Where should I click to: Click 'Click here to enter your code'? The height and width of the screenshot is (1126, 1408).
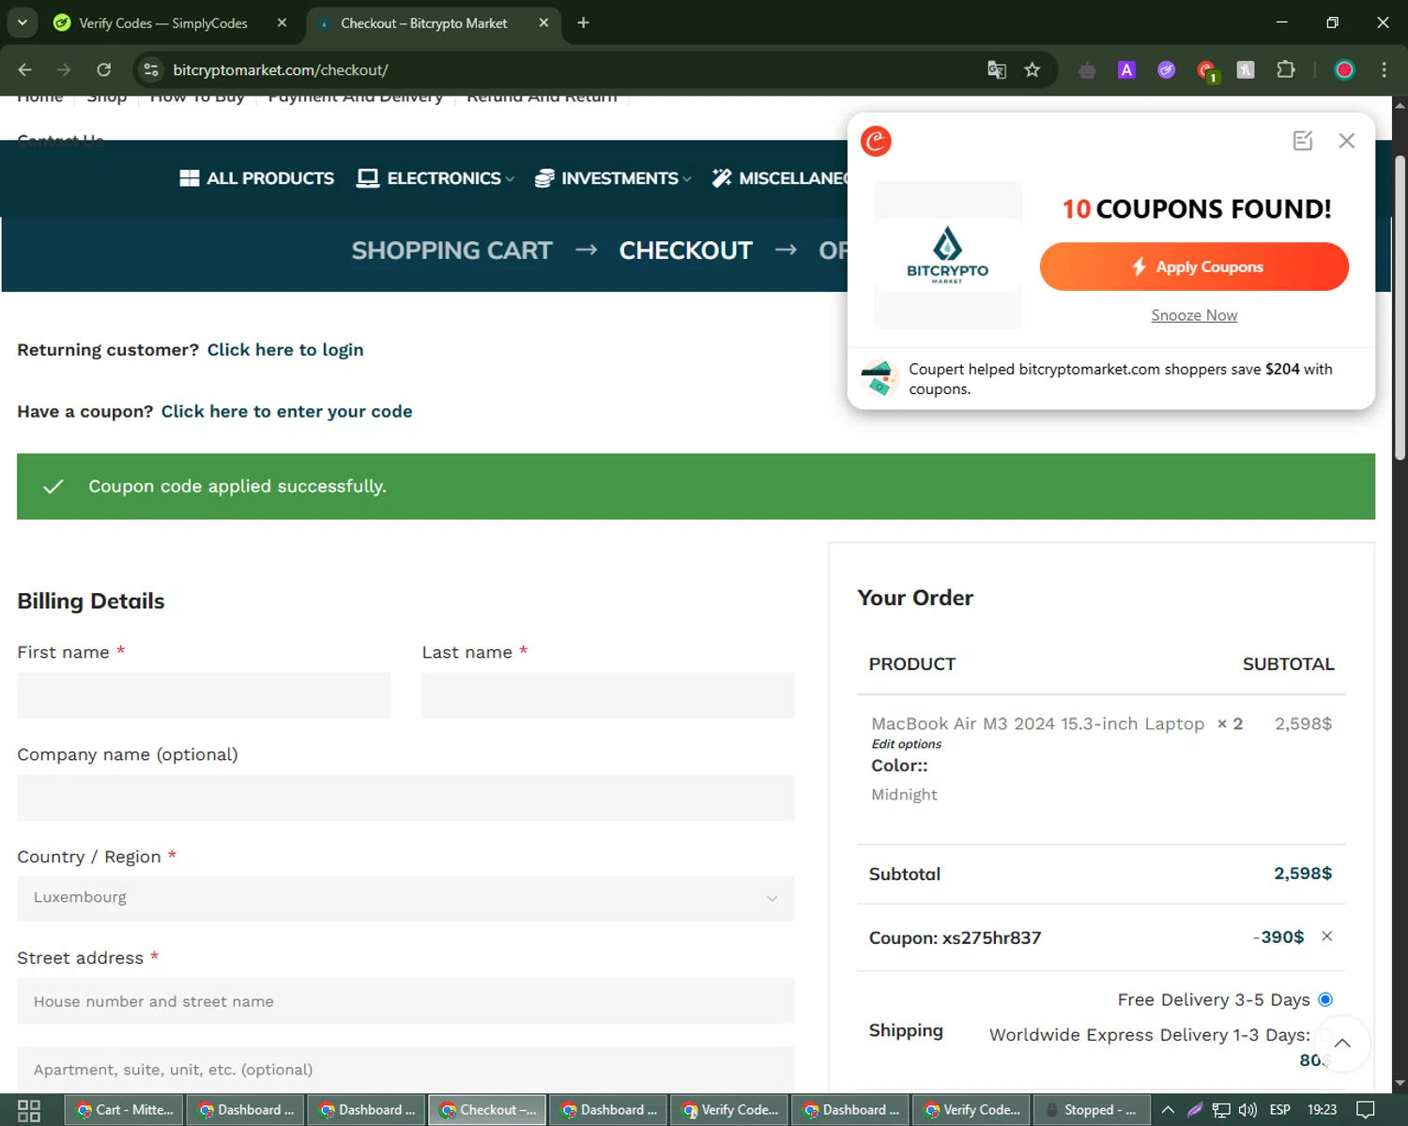click(x=286, y=411)
